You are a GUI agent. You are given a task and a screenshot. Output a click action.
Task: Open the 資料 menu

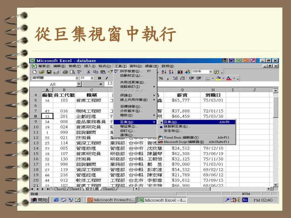(x=136, y=66)
